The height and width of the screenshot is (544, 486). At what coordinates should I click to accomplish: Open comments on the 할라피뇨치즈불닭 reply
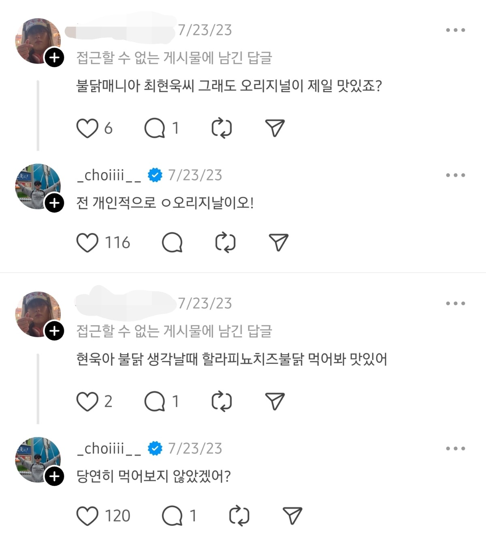click(x=155, y=401)
